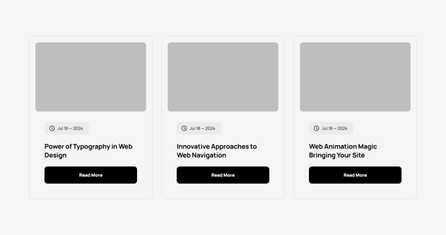Image resolution: width=446 pixels, height=235 pixels.
Task: Click clock icon on Innovative Approaches card
Action: point(184,128)
